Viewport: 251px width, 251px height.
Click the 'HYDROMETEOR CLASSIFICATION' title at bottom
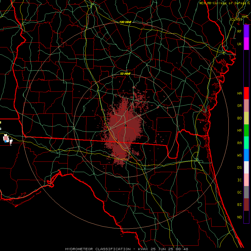(x=98, y=249)
